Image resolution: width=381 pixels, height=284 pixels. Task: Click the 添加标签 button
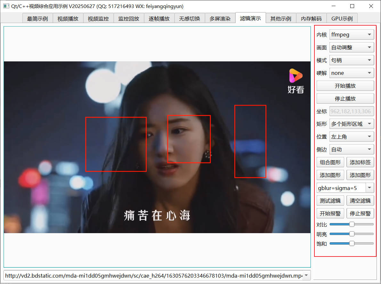360,162
